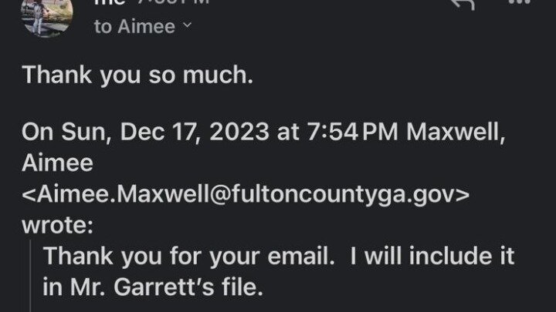Click the reply arrow icon
The image size is (556, 312).
pos(461,5)
